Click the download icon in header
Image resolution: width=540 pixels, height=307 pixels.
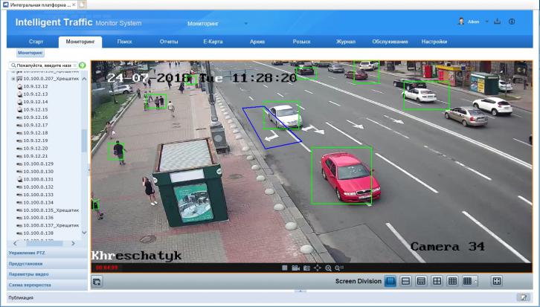coord(498,22)
